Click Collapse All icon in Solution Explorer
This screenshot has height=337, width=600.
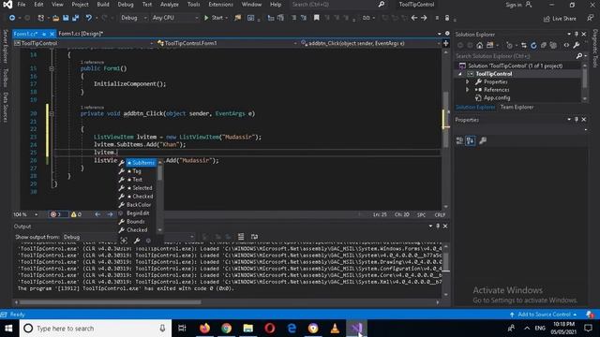click(544, 46)
